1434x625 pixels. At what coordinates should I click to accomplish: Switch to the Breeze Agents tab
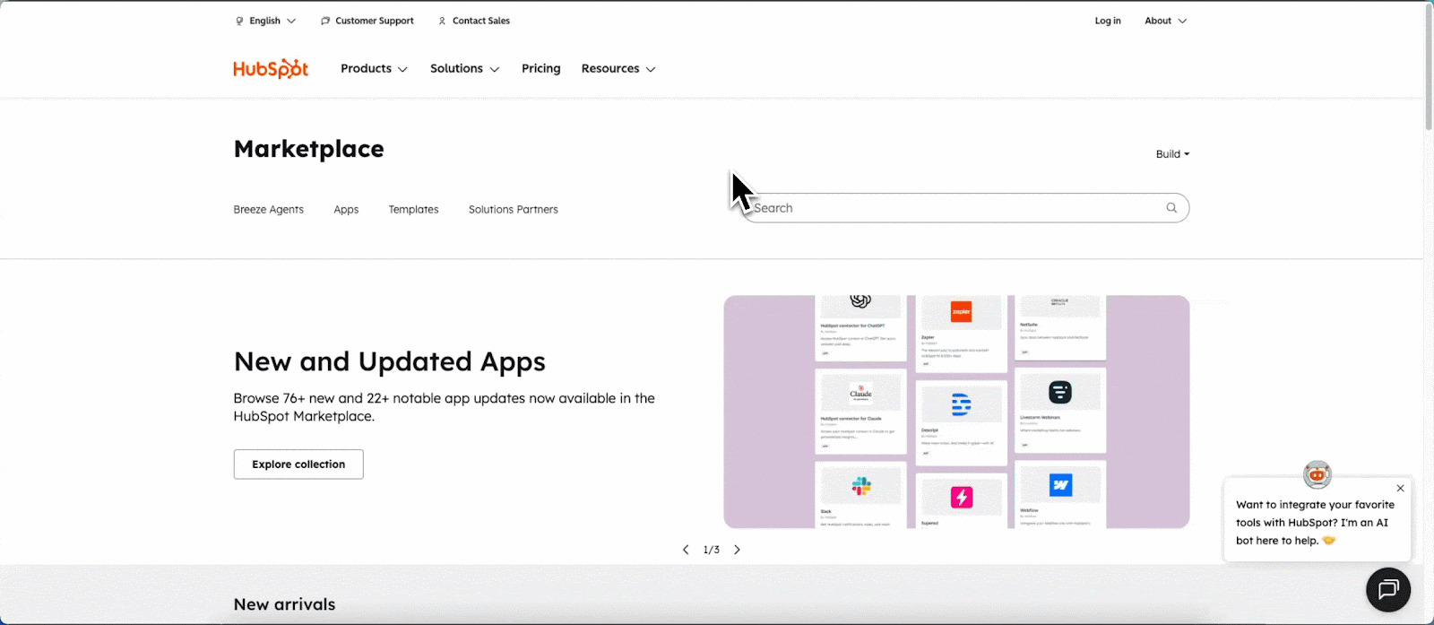click(x=269, y=209)
